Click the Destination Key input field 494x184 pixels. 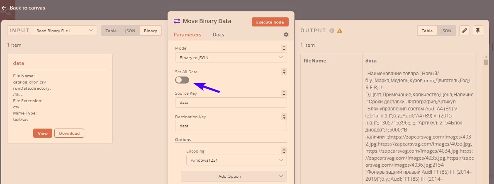pyautogui.click(x=231, y=126)
